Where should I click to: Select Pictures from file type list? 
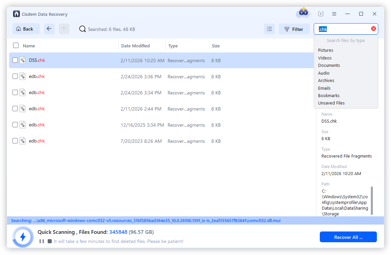325,50
